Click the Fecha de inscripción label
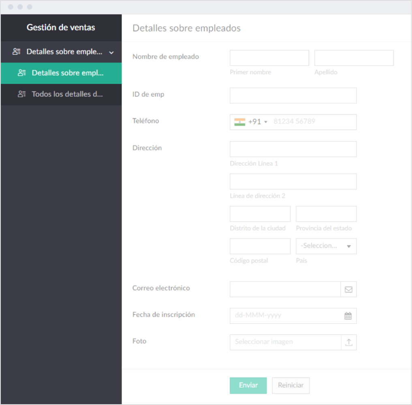 (x=163, y=315)
